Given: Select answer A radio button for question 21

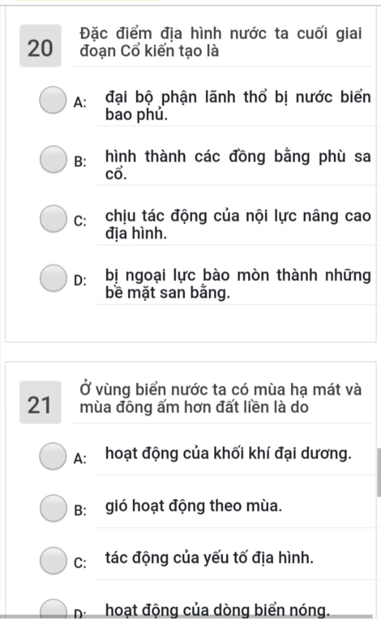Looking at the screenshot, I should (x=53, y=456).
